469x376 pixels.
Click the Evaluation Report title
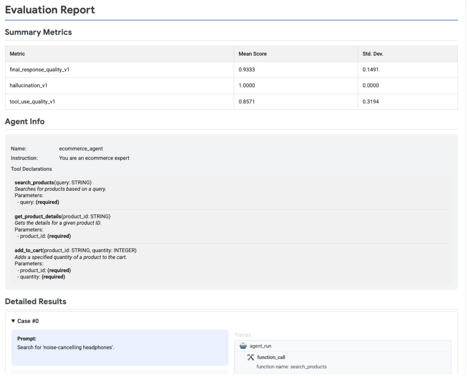pyautogui.click(x=49, y=10)
